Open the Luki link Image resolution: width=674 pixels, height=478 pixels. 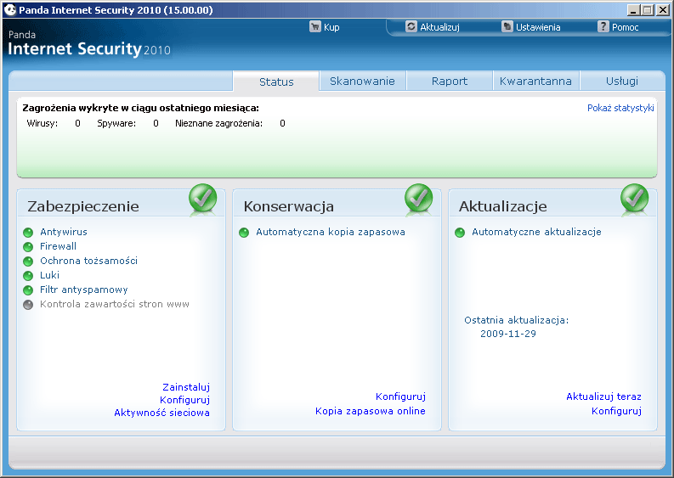49,275
